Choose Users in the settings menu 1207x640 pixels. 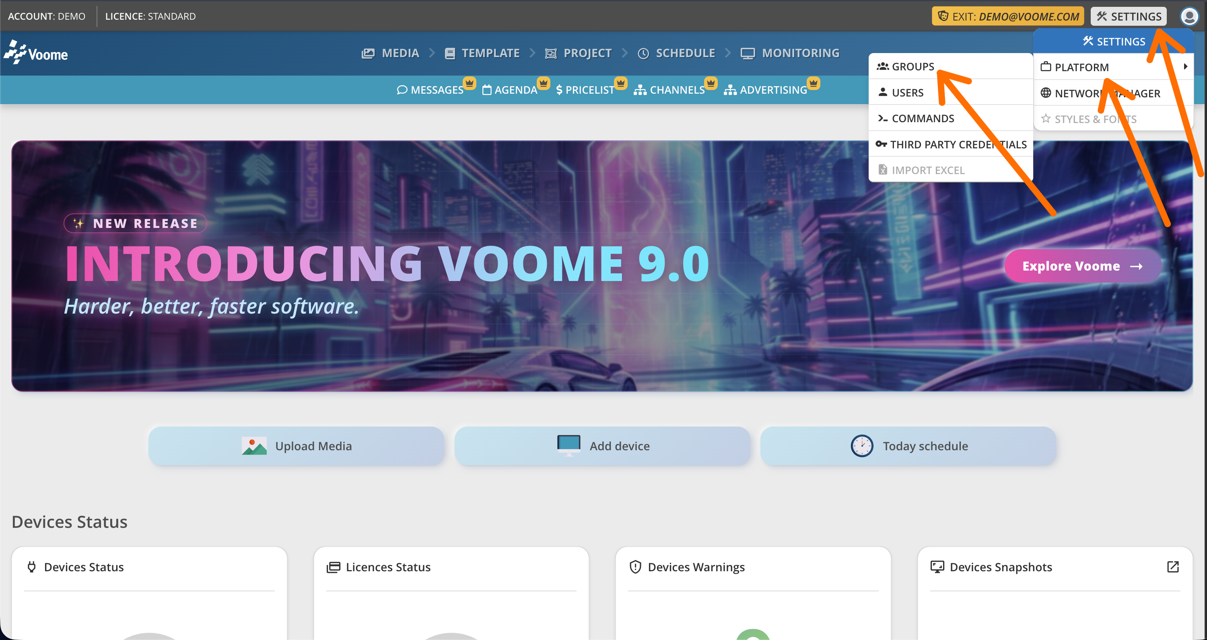point(951,92)
